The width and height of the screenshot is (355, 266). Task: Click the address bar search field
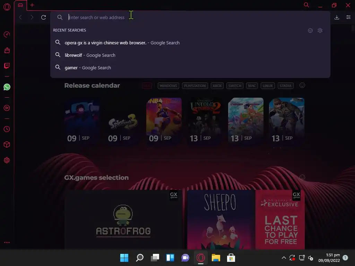[190, 17]
